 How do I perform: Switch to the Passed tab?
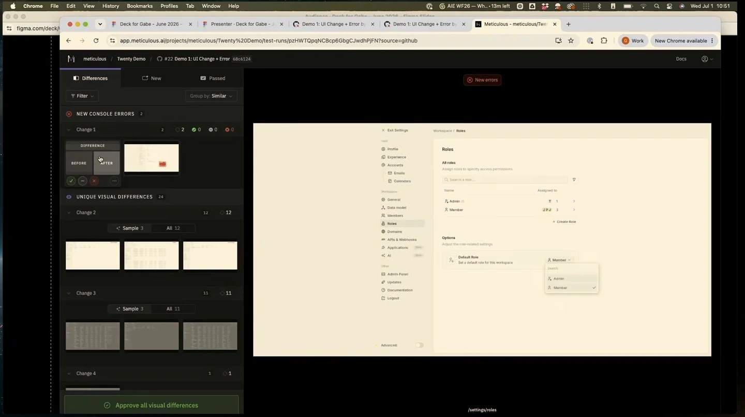(213, 78)
